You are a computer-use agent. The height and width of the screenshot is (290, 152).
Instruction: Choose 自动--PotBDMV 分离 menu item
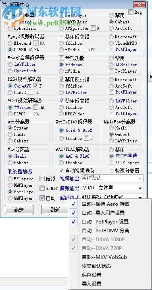tap(110, 231)
